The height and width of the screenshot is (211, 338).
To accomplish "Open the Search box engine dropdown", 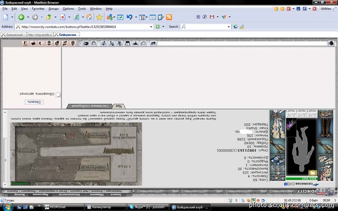I will [229, 26].
